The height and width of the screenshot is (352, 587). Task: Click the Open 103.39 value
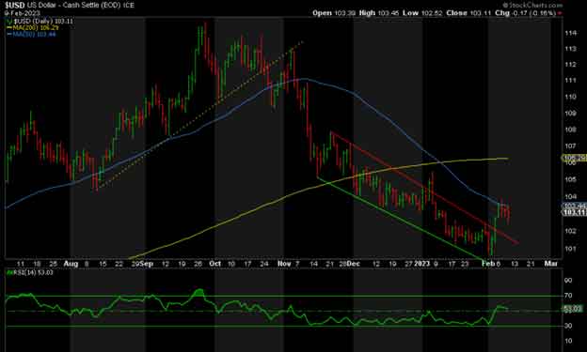point(334,13)
